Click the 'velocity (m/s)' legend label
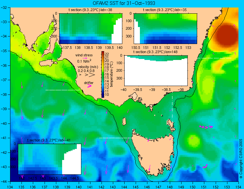This screenshot has height=189, width=244. click(88, 67)
